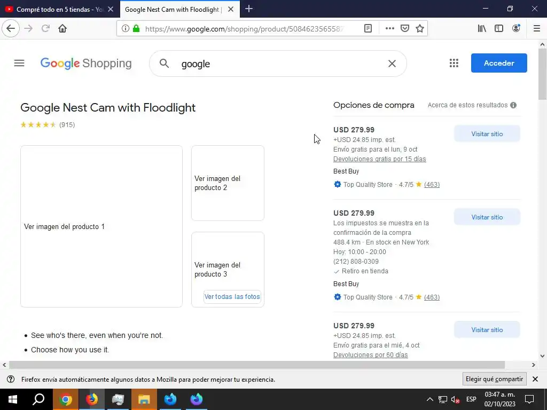Click the green padlock security icon

point(136,28)
